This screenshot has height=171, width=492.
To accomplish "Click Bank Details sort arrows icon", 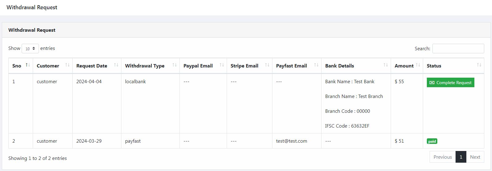I will tap(386, 65).
